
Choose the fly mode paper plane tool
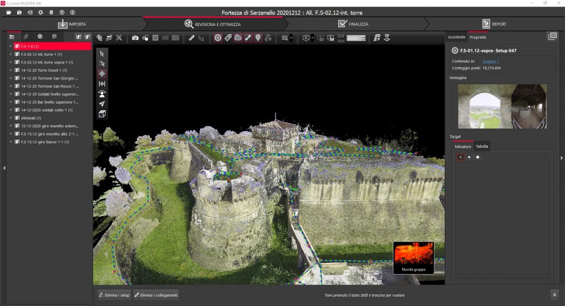tap(102, 104)
